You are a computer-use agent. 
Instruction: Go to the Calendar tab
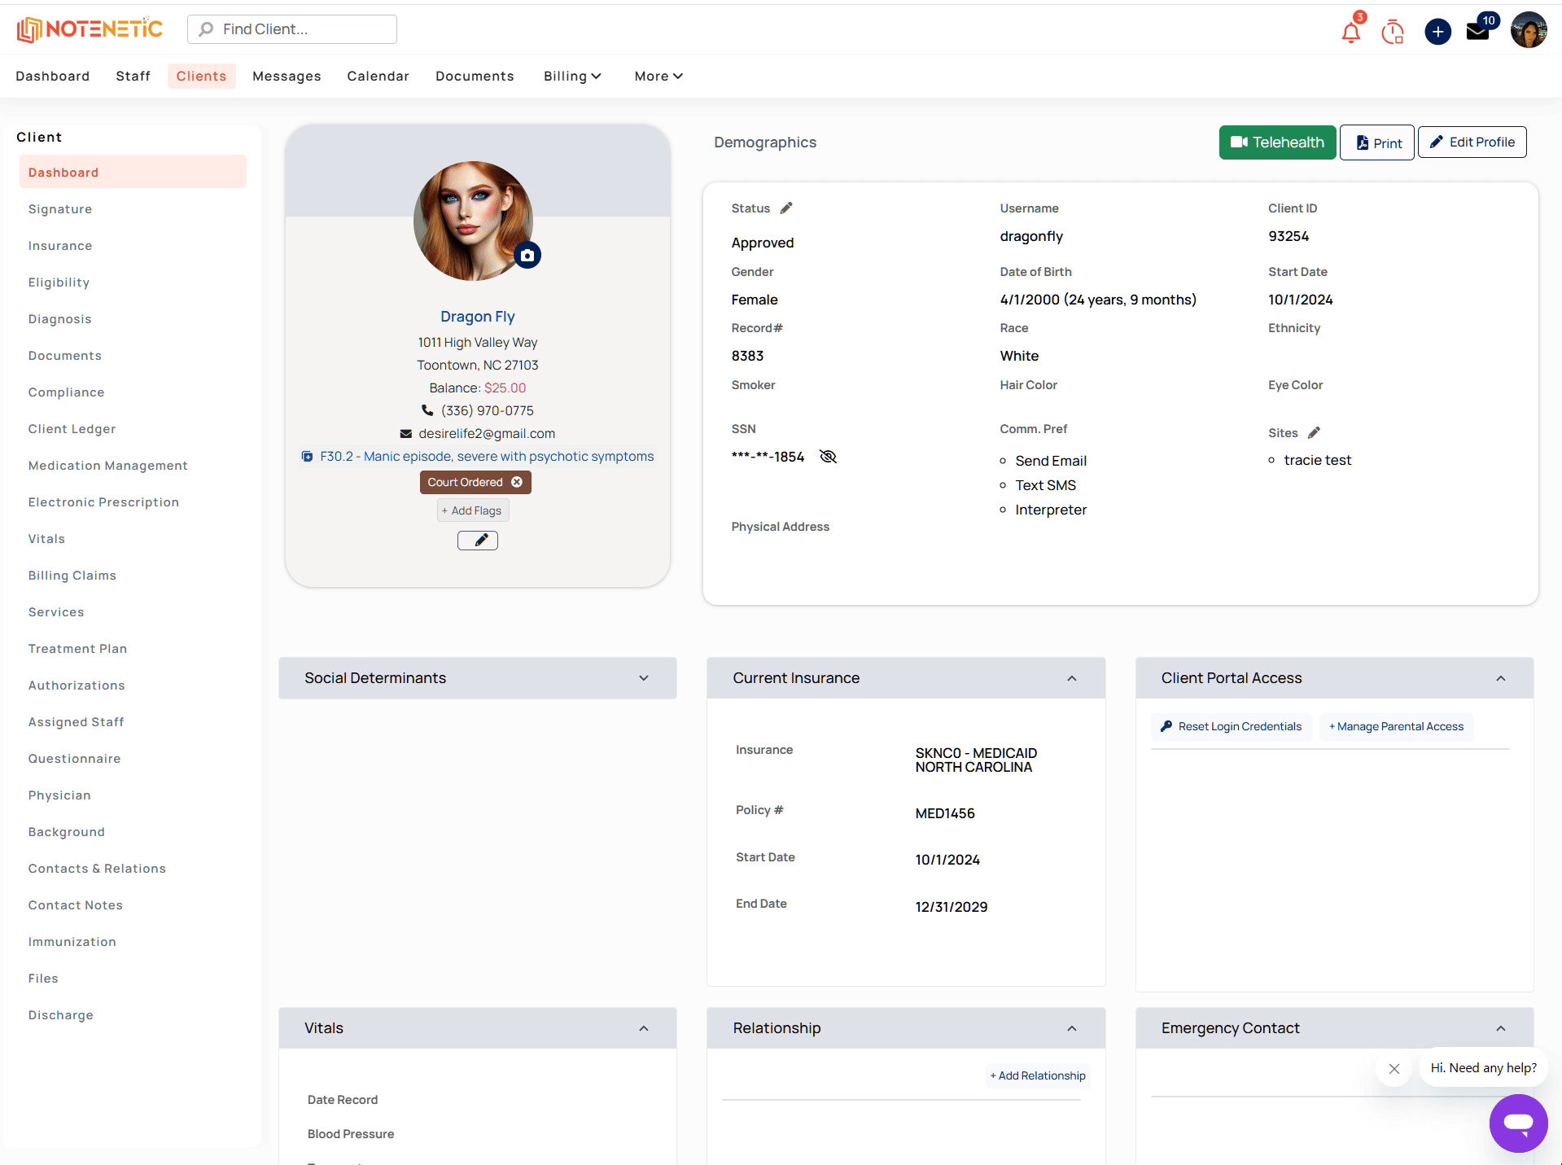point(378,76)
